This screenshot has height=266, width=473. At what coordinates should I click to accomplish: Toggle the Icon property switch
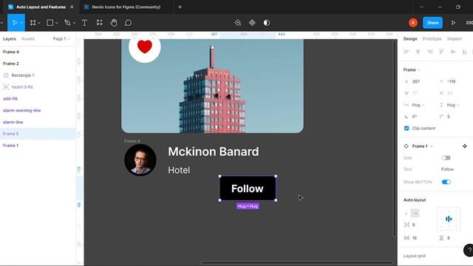click(x=446, y=157)
